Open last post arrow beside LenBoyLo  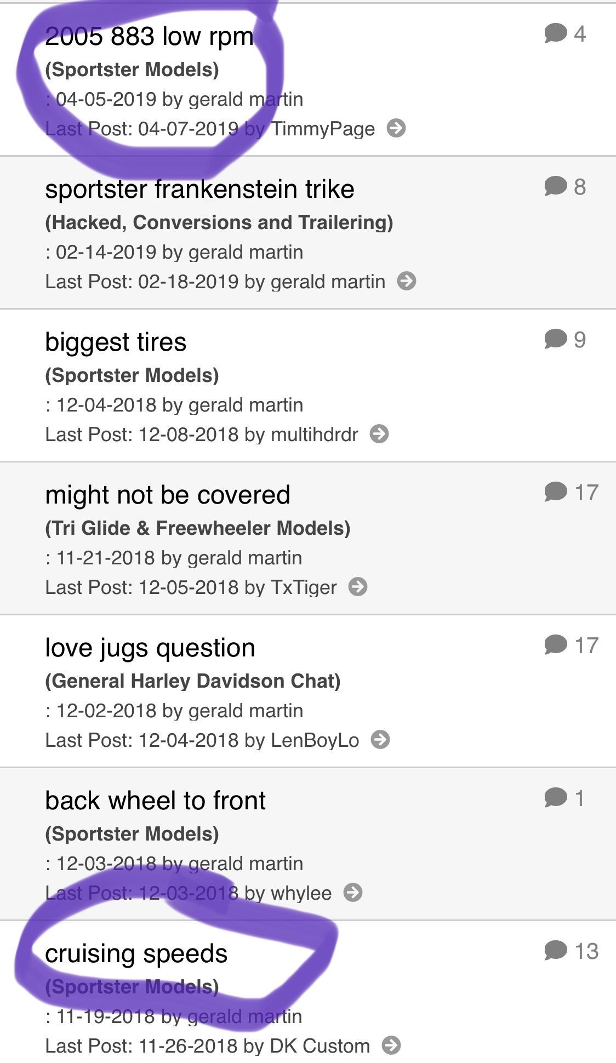pyautogui.click(x=380, y=740)
